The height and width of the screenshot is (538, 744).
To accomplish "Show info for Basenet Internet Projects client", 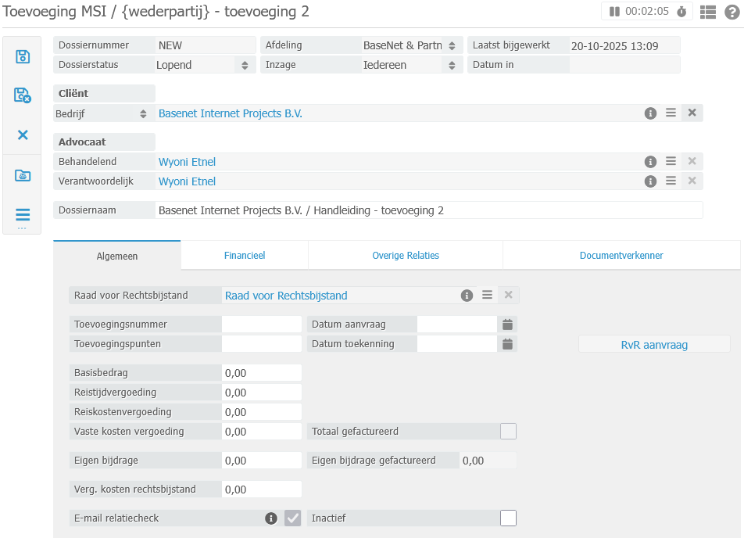I will click(650, 113).
